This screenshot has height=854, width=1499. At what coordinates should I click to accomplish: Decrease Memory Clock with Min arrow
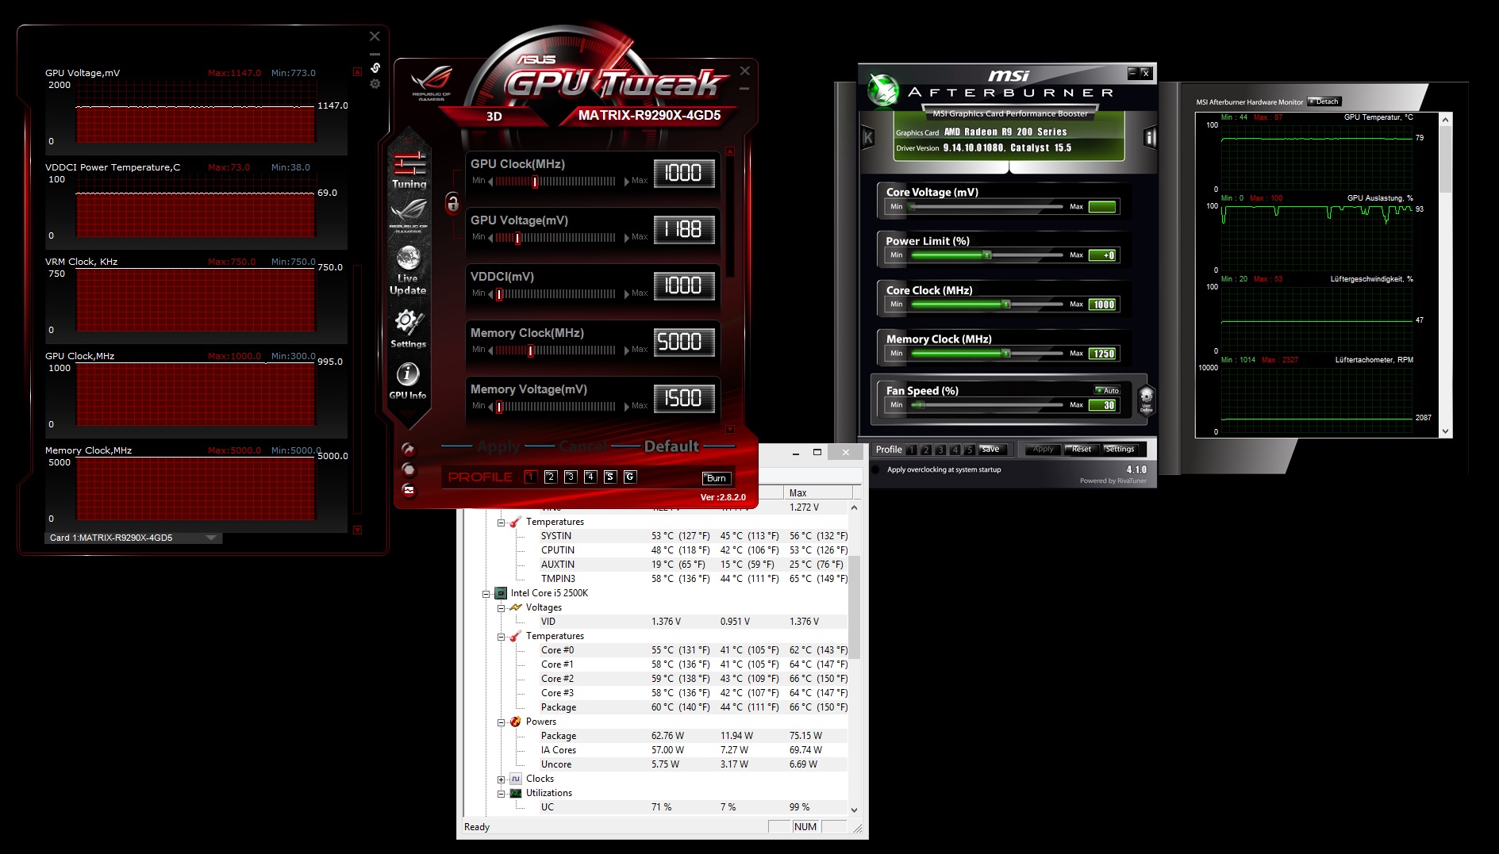(x=490, y=350)
